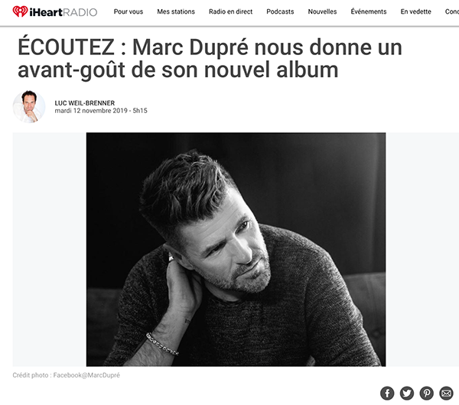Viewport: 459px width, 405px height.
Task: Click the iHeartRADIO wordmark text
Action: coord(63,12)
